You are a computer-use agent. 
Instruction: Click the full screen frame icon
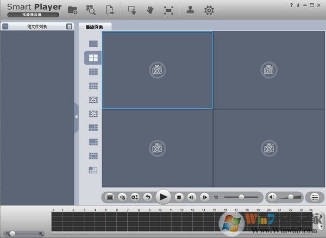pos(169,10)
